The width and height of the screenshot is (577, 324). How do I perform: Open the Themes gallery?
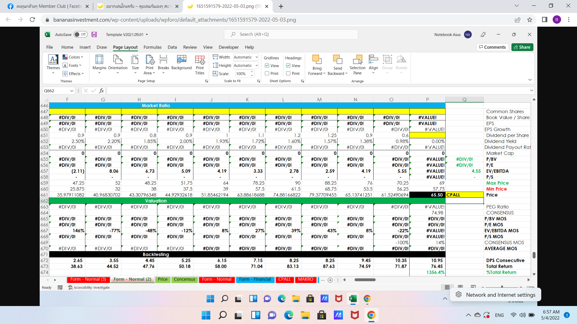click(x=53, y=64)
